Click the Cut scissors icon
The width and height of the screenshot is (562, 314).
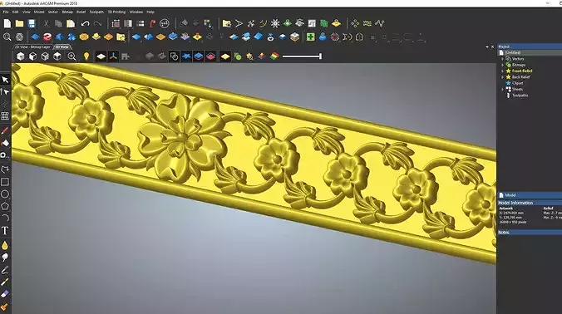tap(46, 23)
